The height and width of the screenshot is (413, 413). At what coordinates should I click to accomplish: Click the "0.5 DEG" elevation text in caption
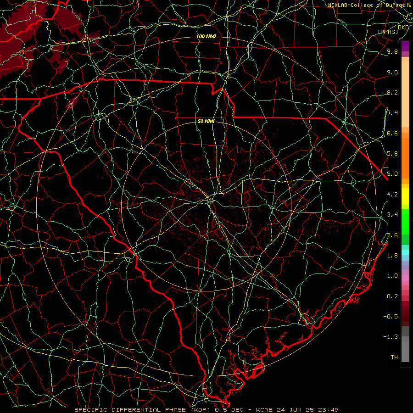click(229, 410)
